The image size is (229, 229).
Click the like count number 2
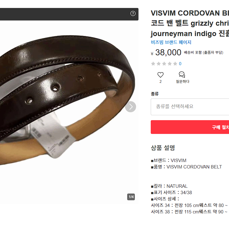pos(161,82)
